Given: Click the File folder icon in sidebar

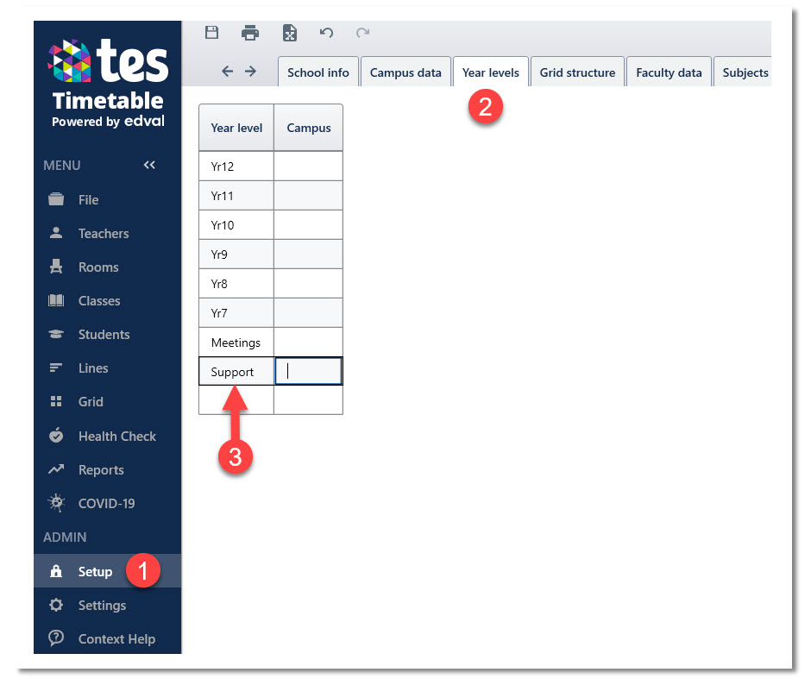Looking at the screenshot, I should coord(56,199).
